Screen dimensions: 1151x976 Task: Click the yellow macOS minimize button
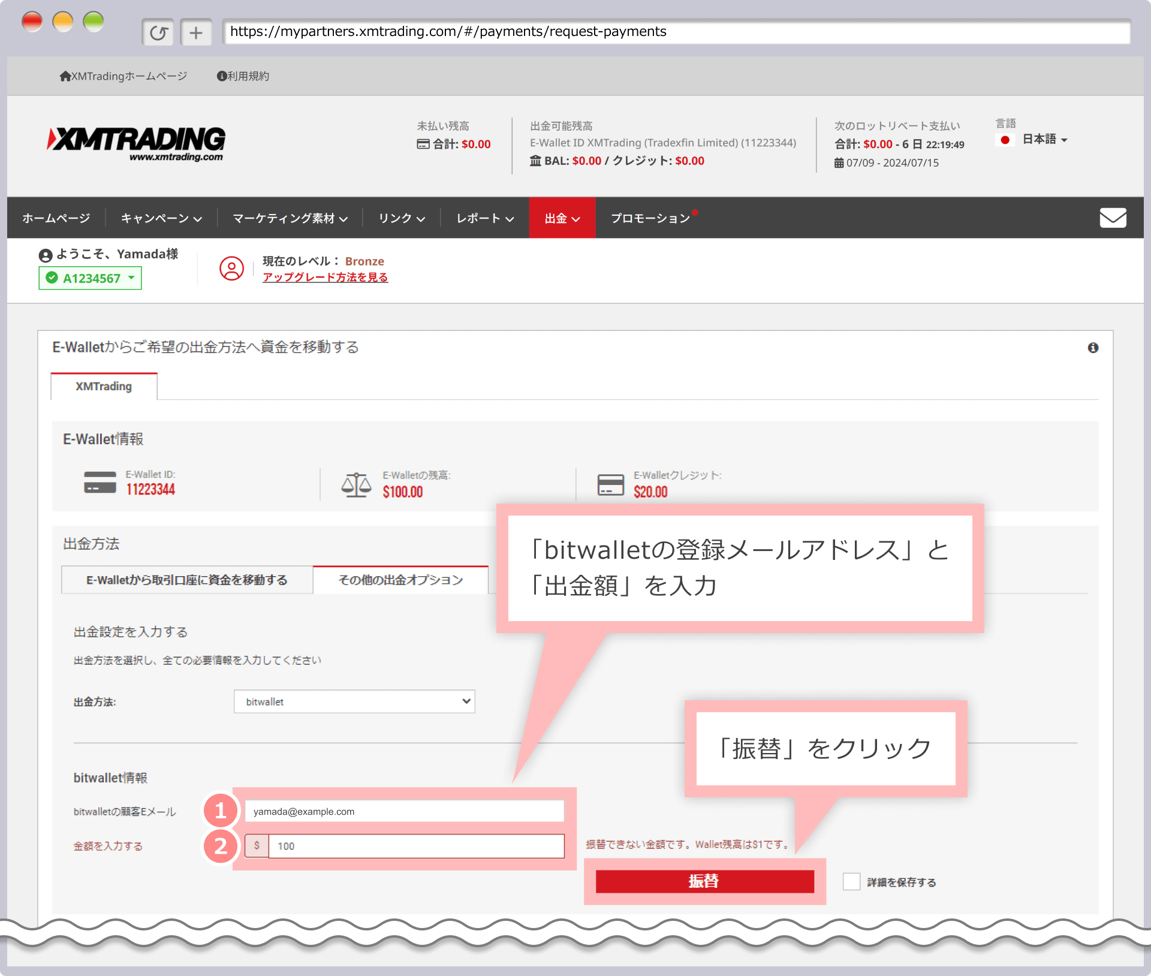click(63, 22)
